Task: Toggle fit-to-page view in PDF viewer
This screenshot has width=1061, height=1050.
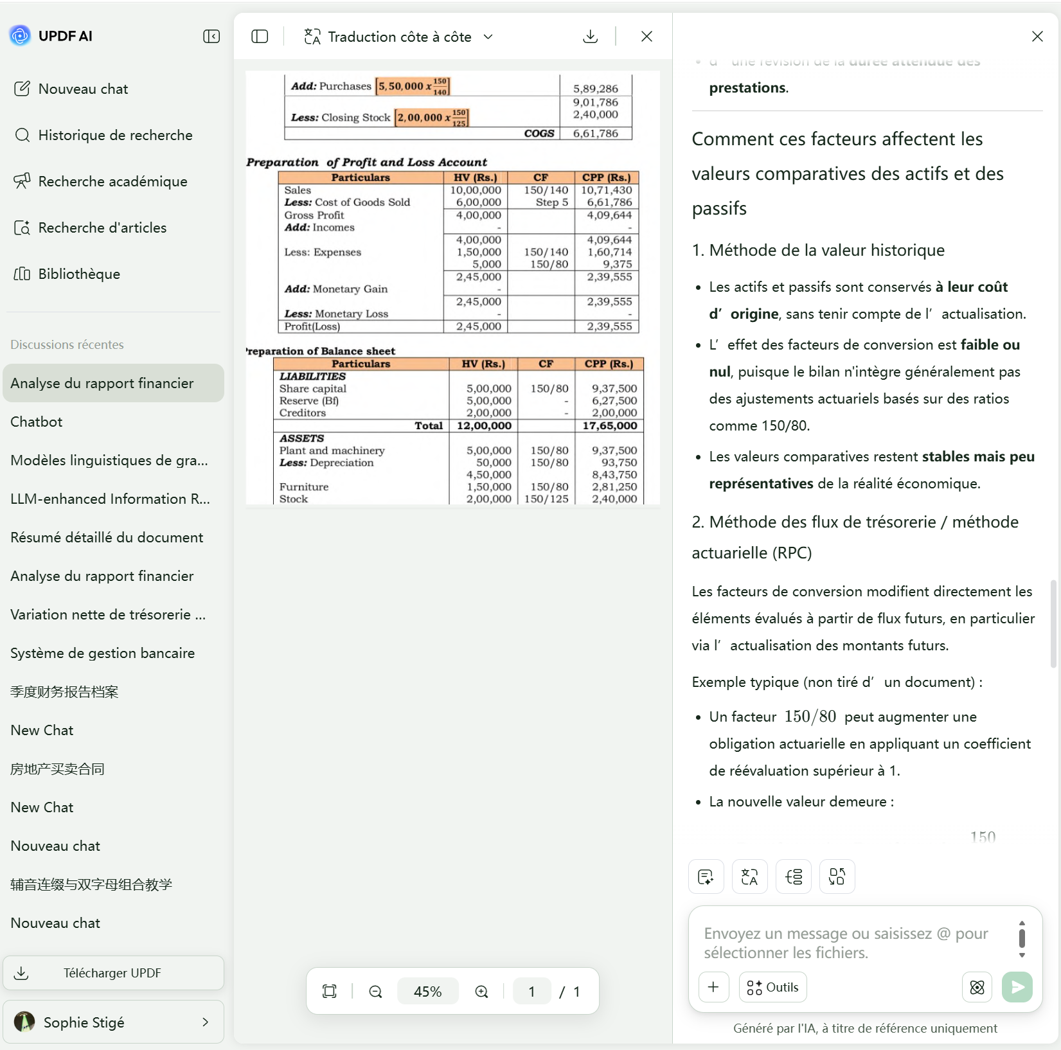Action: 330,990
